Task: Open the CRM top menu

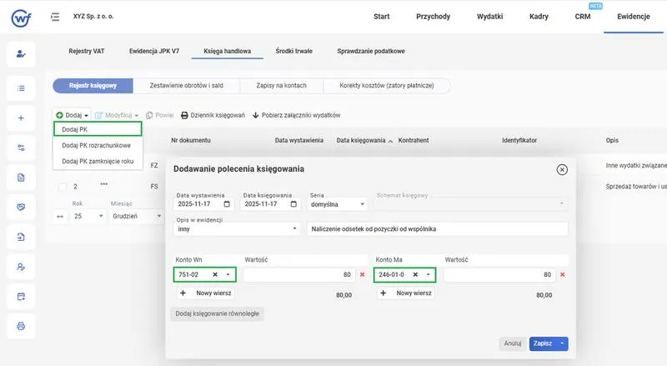Action: [x=582, y=17]
